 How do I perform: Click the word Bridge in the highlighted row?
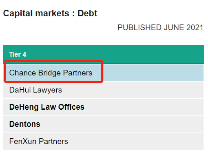tap(49, 73)
